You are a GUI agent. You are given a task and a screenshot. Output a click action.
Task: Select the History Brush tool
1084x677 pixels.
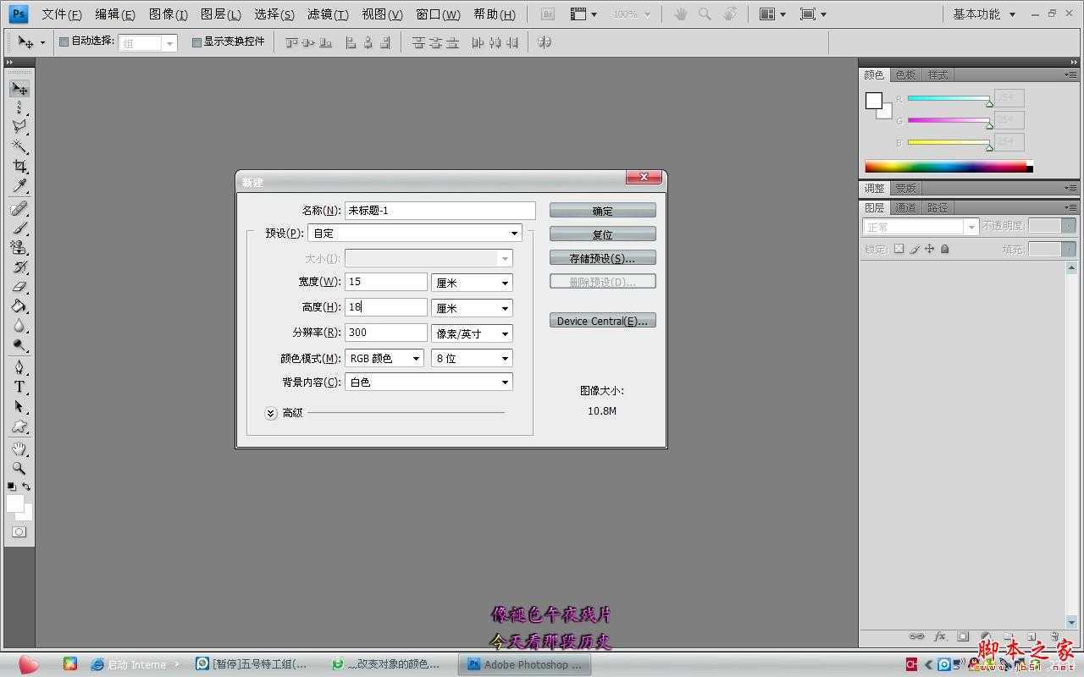[x=19, y=267]
